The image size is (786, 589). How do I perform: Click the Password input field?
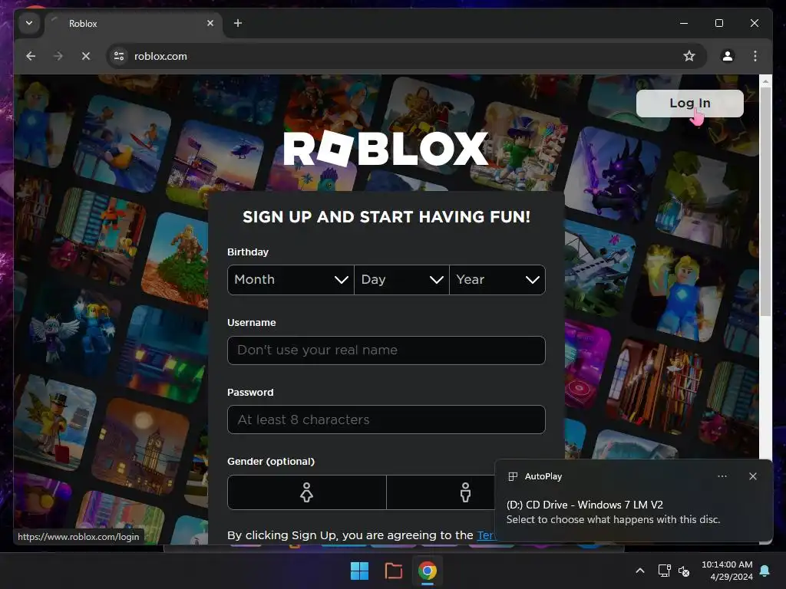coord(386,420)
